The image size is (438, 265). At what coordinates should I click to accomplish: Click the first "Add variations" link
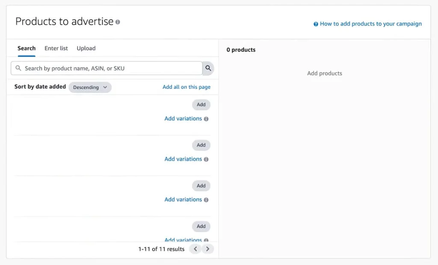(183, 118)
